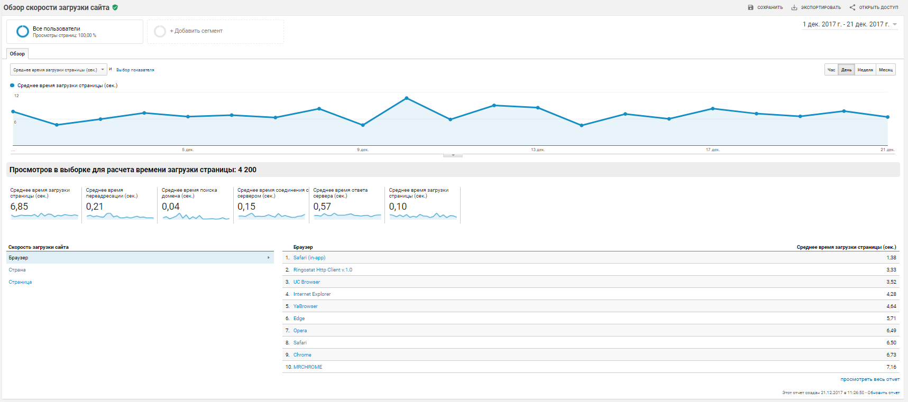Screen dimensions: 908x402
Task: Select metric card Среднее время ответа сервера 0,57
Action: pos(347,204)
